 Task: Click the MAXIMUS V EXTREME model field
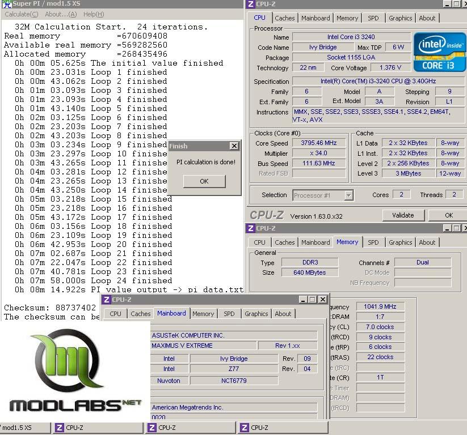coord(203,346)
